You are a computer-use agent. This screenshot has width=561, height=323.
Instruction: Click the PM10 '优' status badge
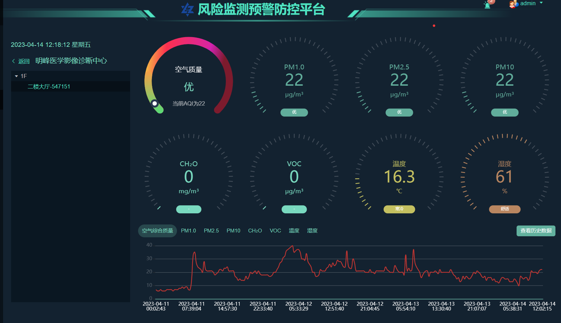504,112
